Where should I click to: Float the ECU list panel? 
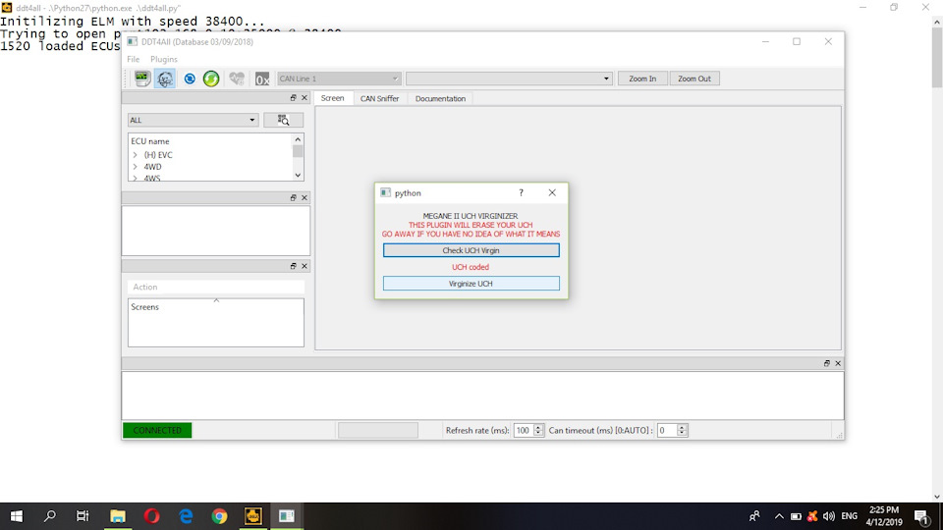click(x=294, y=97)
